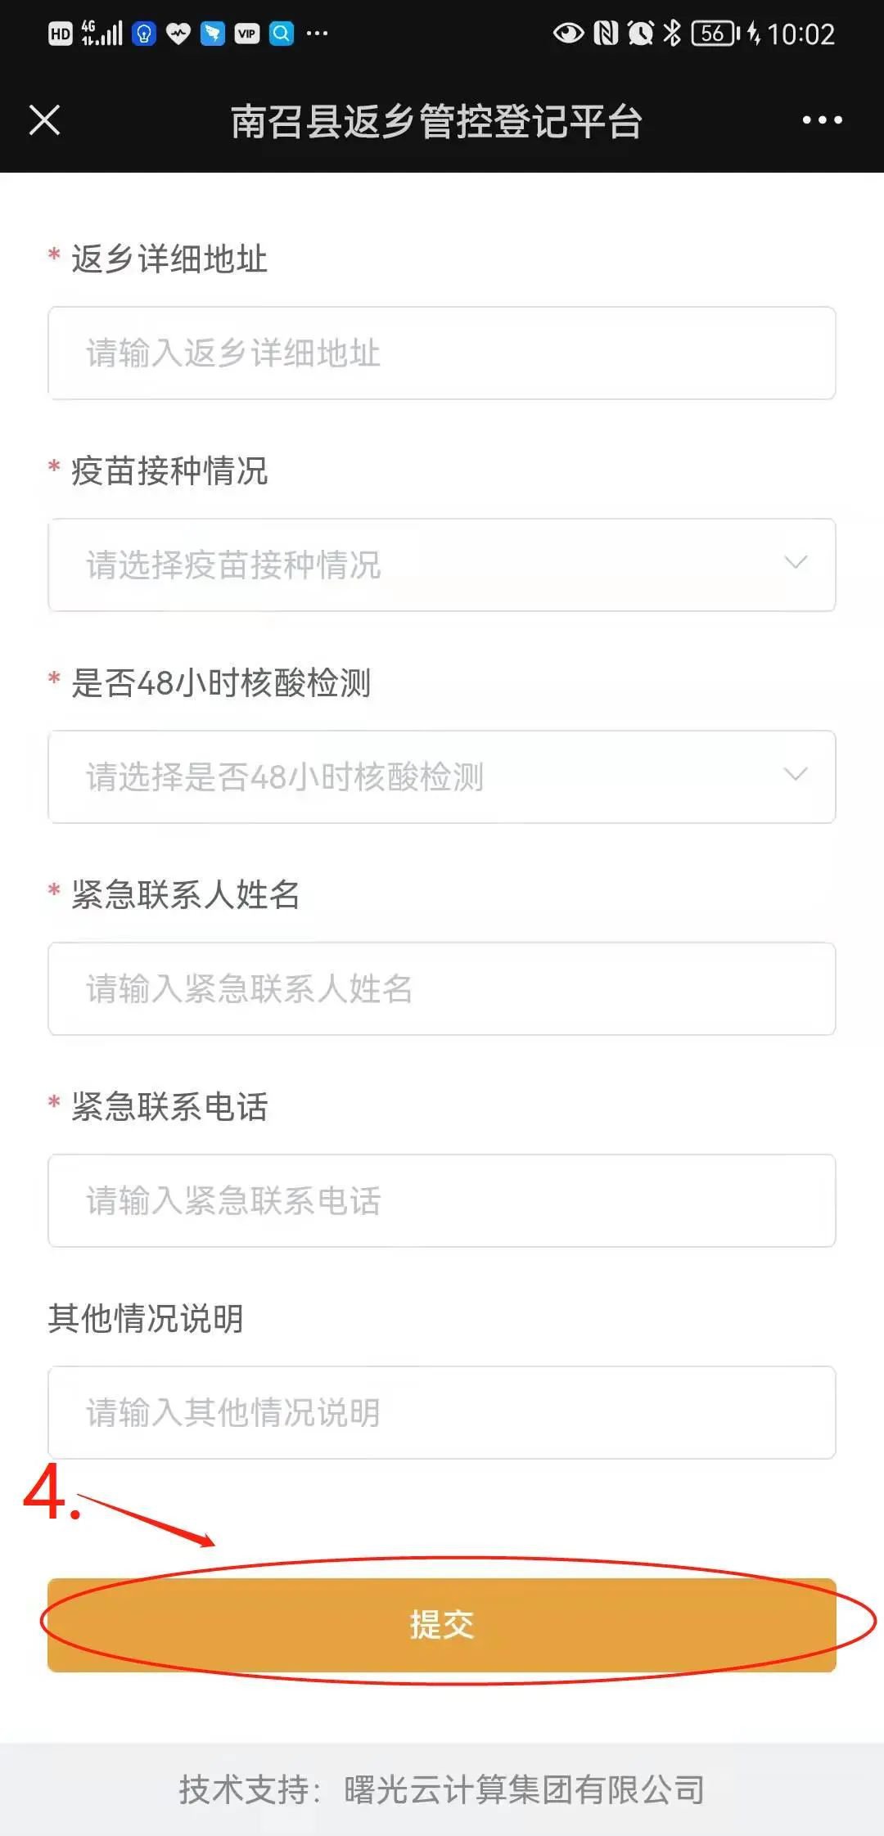Tap the alarm clock status icon

tap(640, 33)
